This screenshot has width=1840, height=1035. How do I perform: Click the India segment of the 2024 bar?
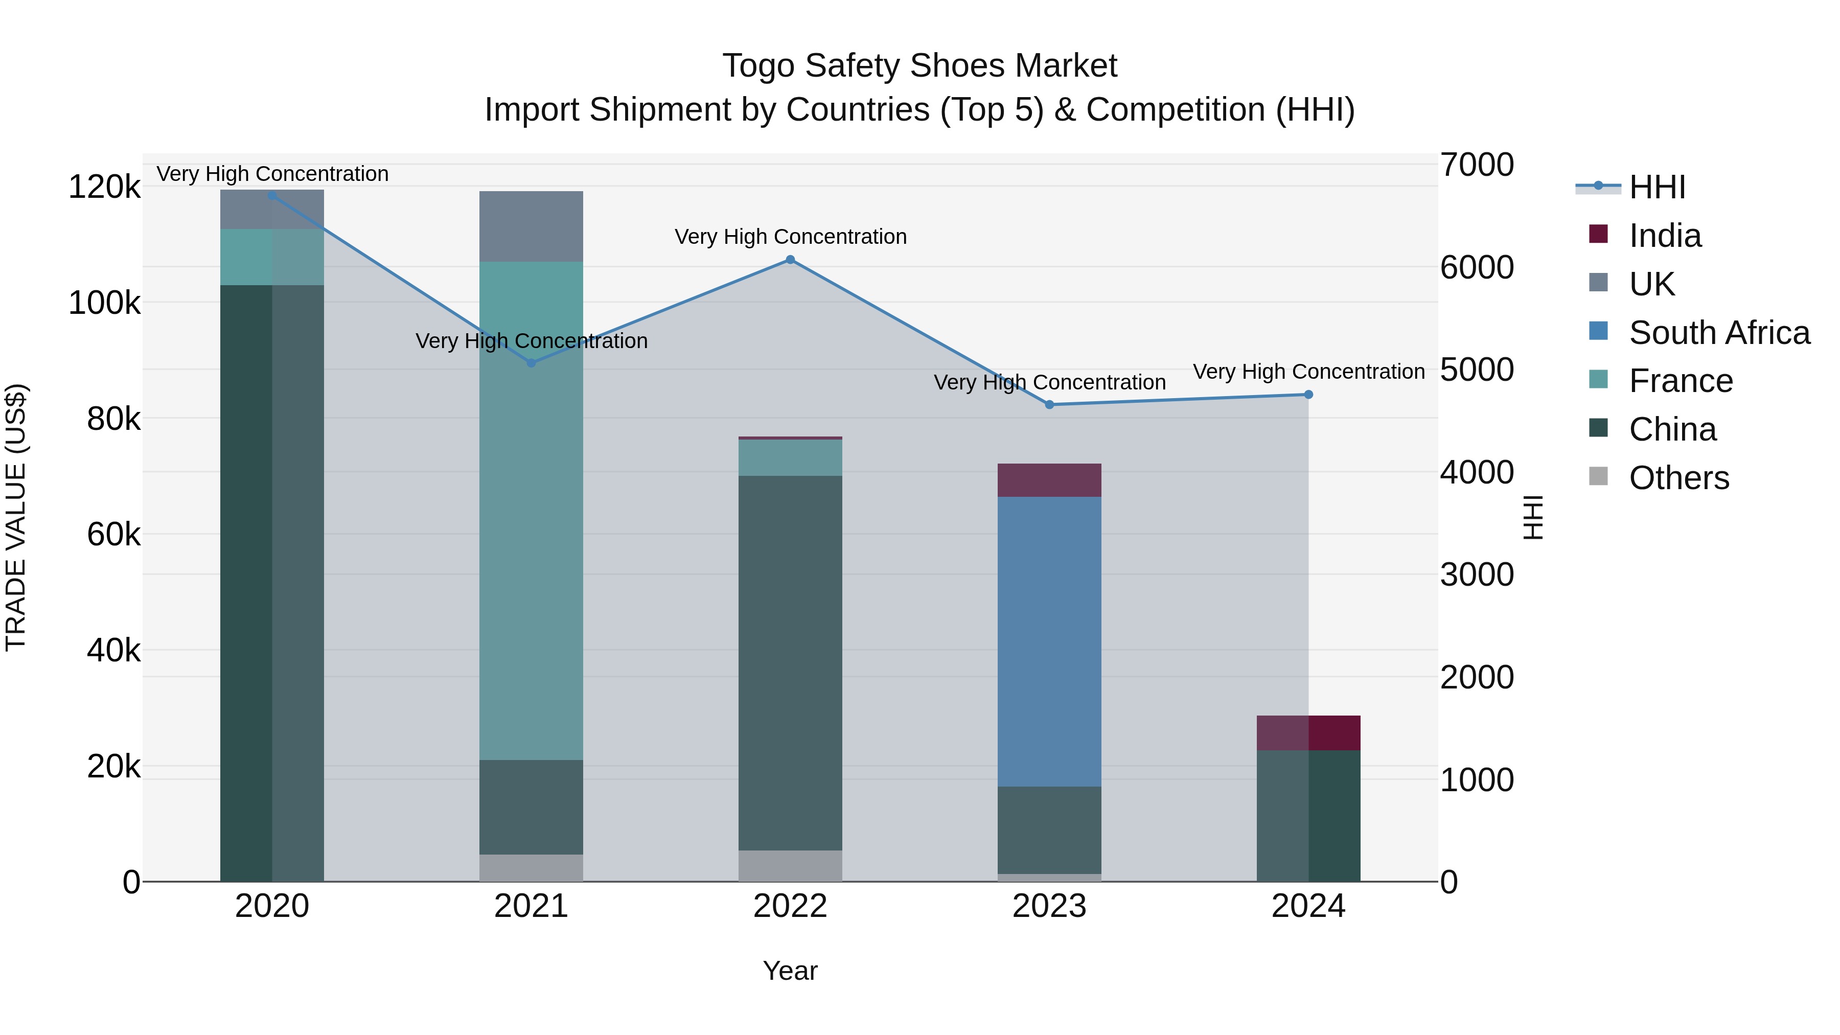tap(1308, 733)
